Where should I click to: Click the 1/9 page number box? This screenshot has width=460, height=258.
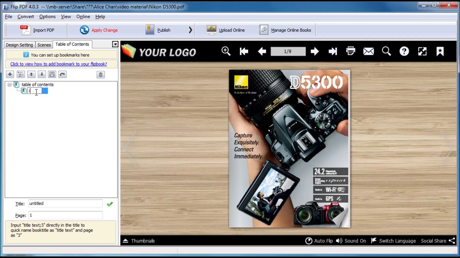point(288,52)
